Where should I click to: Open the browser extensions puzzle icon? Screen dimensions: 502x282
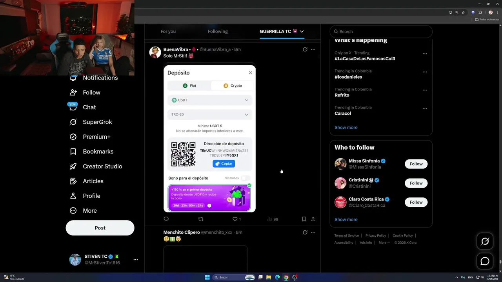click(480, 13)
